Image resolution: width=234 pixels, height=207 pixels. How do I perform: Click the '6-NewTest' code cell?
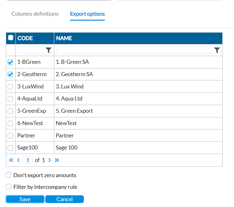pyautogui.click(x=35, y=123)
